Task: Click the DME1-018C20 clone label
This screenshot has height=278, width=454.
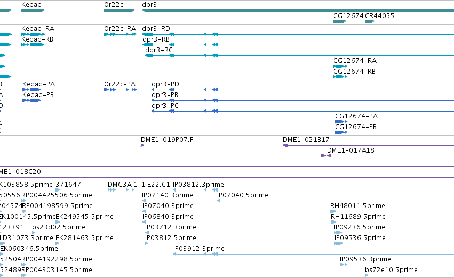Action: [20, 172]
